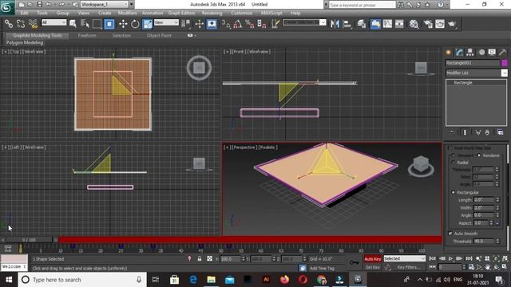Click the object name field Rectangle001
The height and width of the screenshot is (287, 511).
click(x=473, y=63)
